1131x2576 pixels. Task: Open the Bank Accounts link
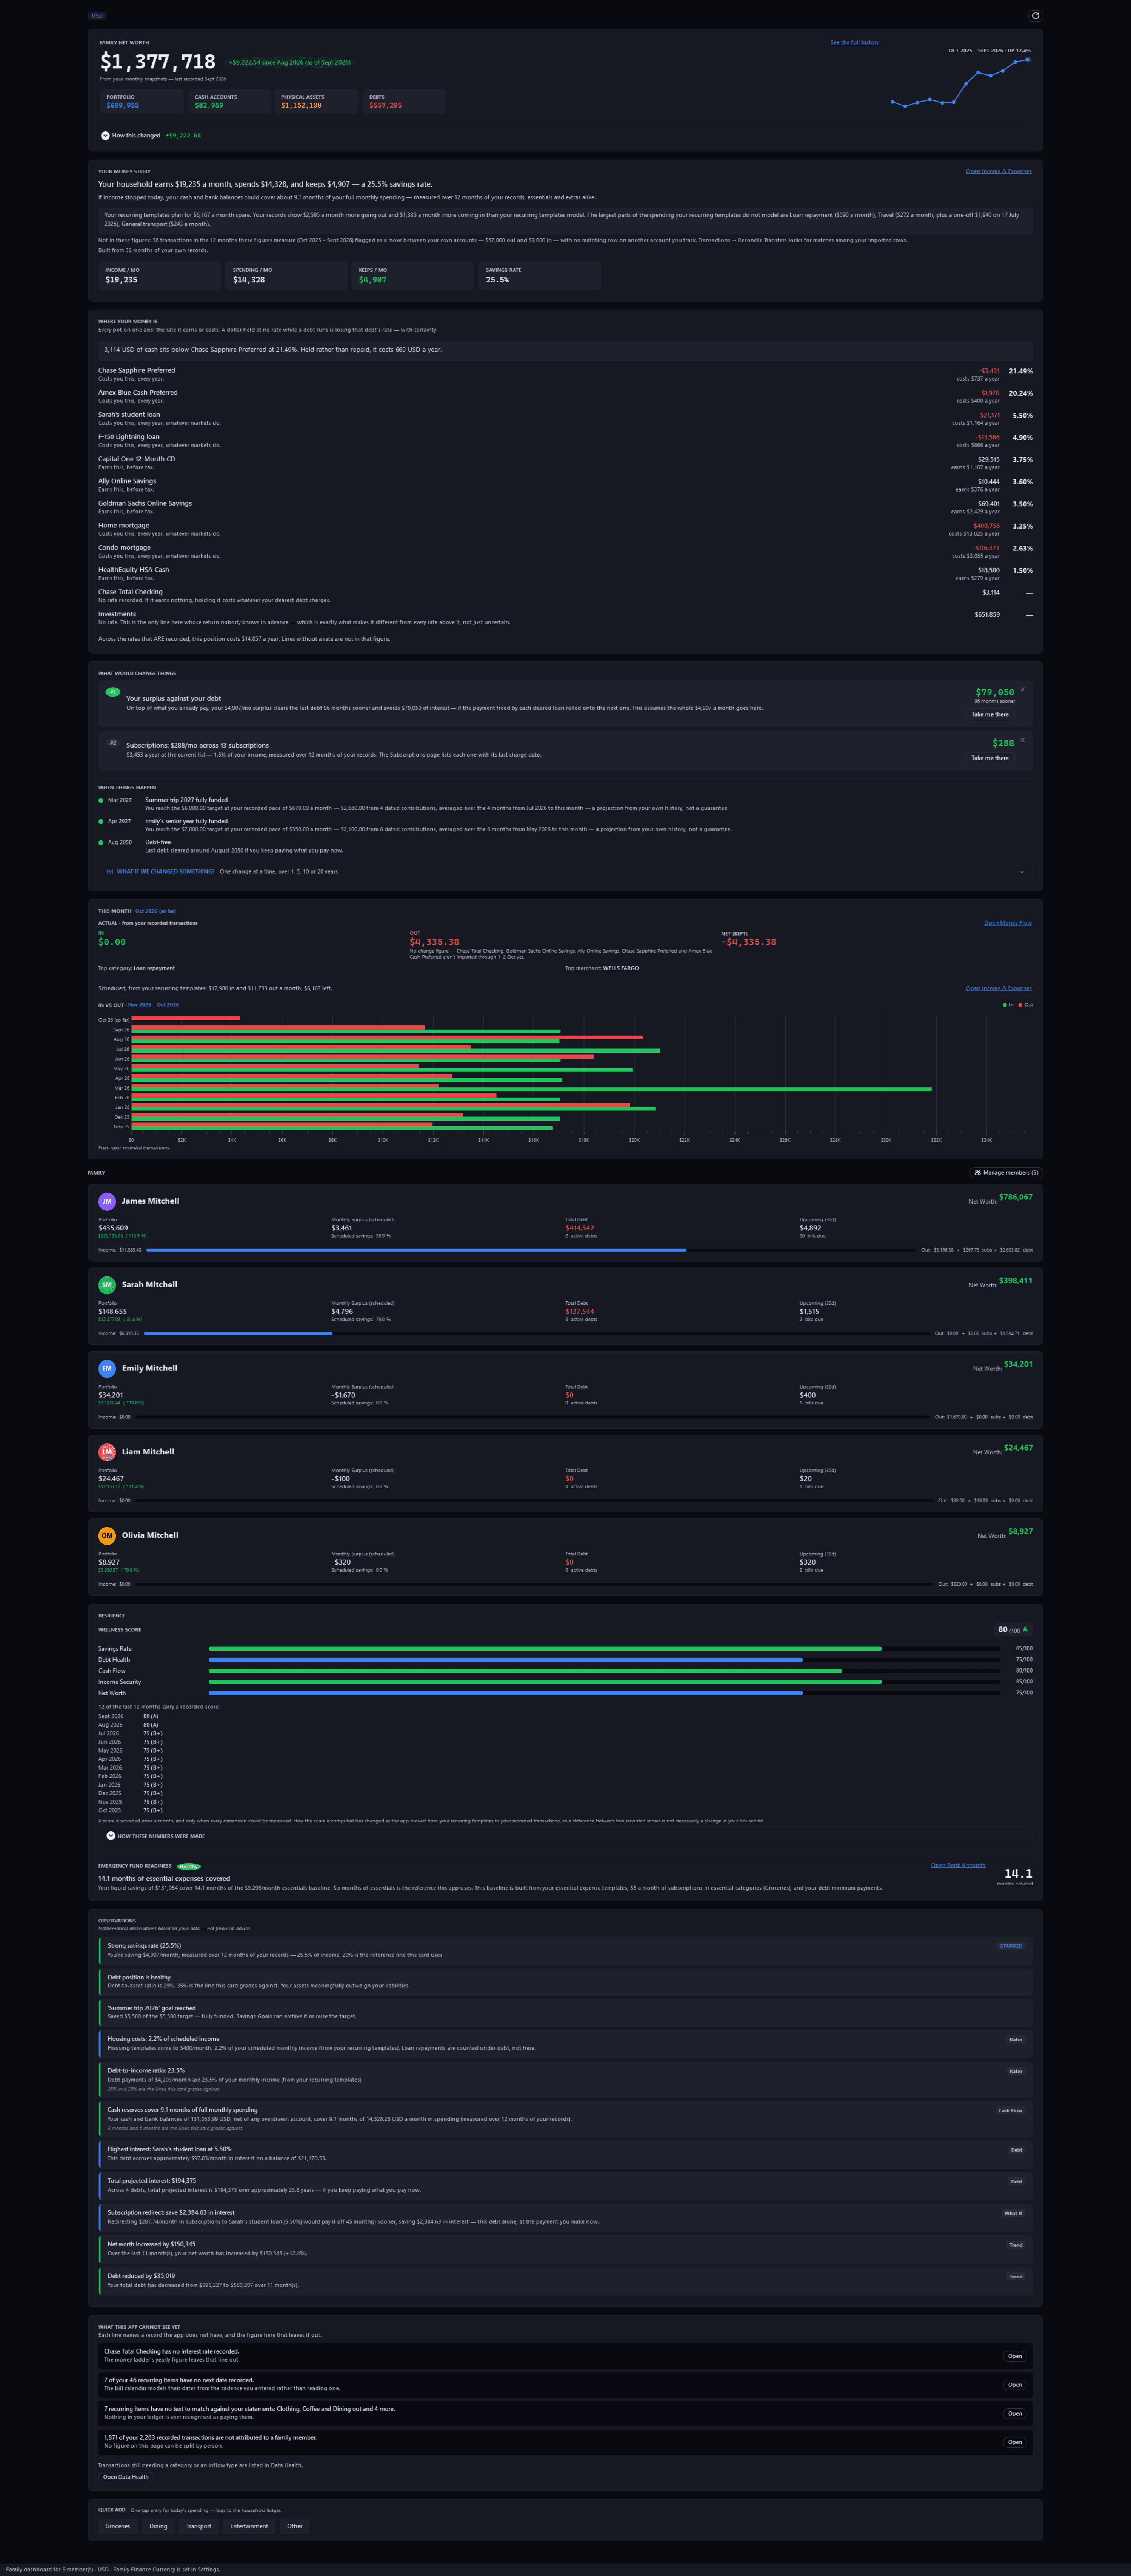[x=958, y=1865]
